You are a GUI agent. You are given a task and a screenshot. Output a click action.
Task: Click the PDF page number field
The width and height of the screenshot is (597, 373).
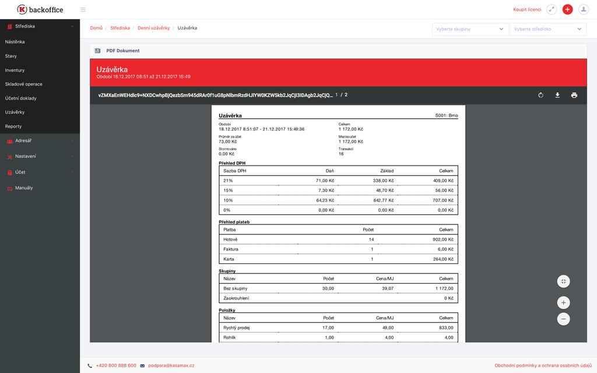(x=336, y=95)
